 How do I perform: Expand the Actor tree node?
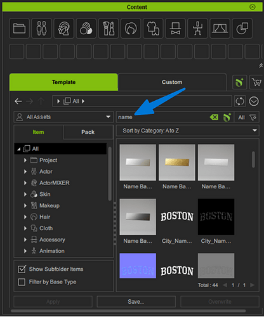25,171
